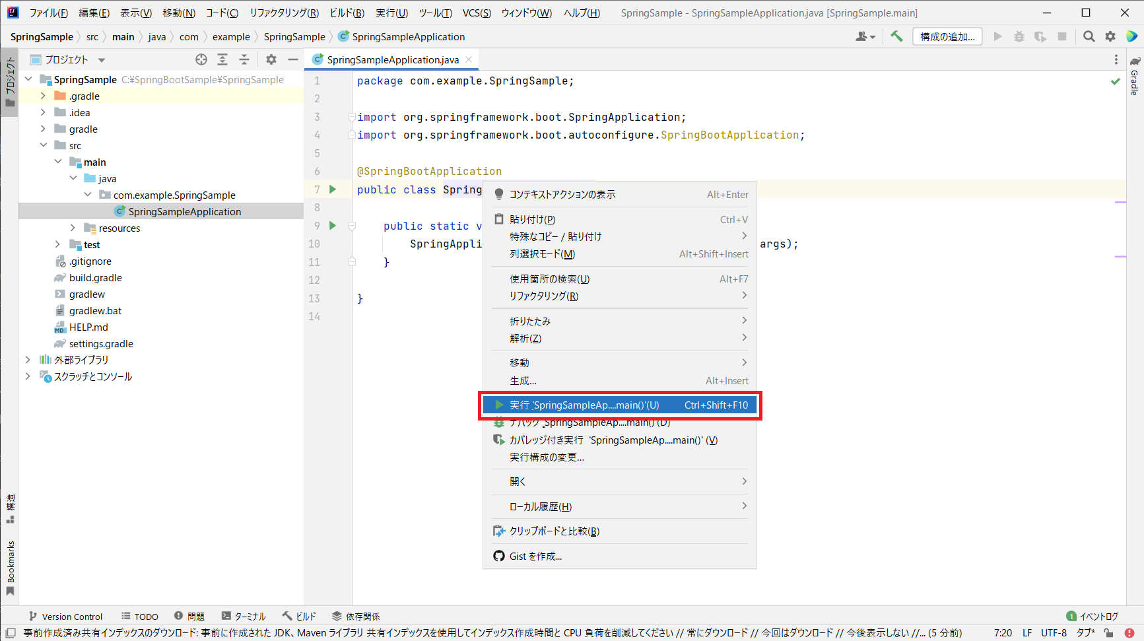The image size is (1144, 641).
Task: Click the user account icon in toolbar
Action: 865,36
